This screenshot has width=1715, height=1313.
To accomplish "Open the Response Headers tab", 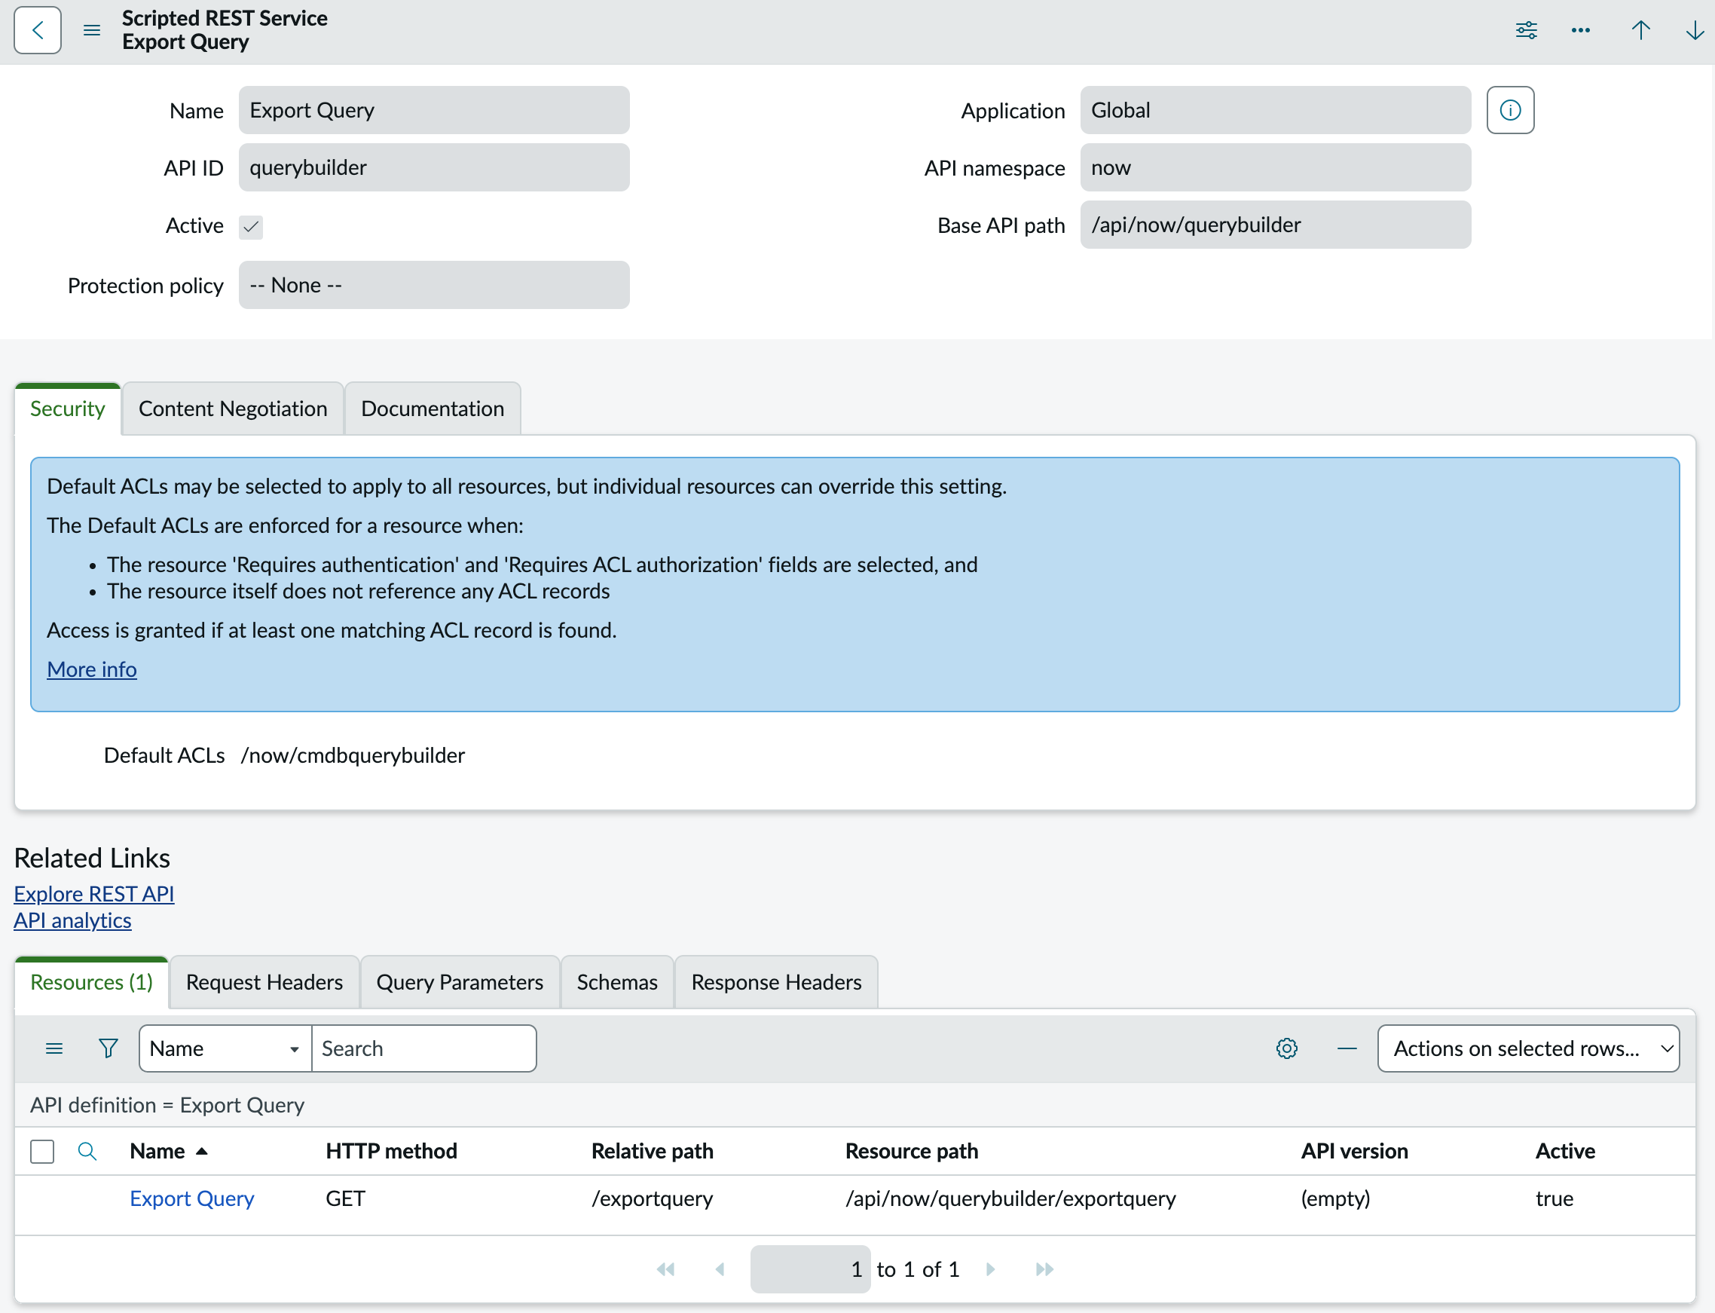I will click(x=776, y=981).
